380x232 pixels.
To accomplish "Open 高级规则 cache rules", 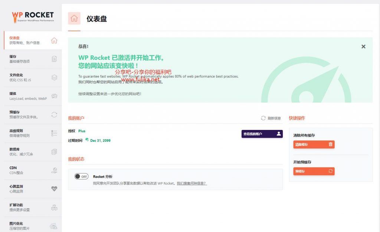I will 33,133.
